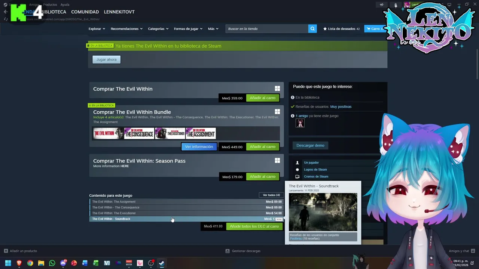Image resolution: width=479 pixels, height=269 pixels.
Task: Click the Steam announcements megaphone icon
Action: pos(381,5)
